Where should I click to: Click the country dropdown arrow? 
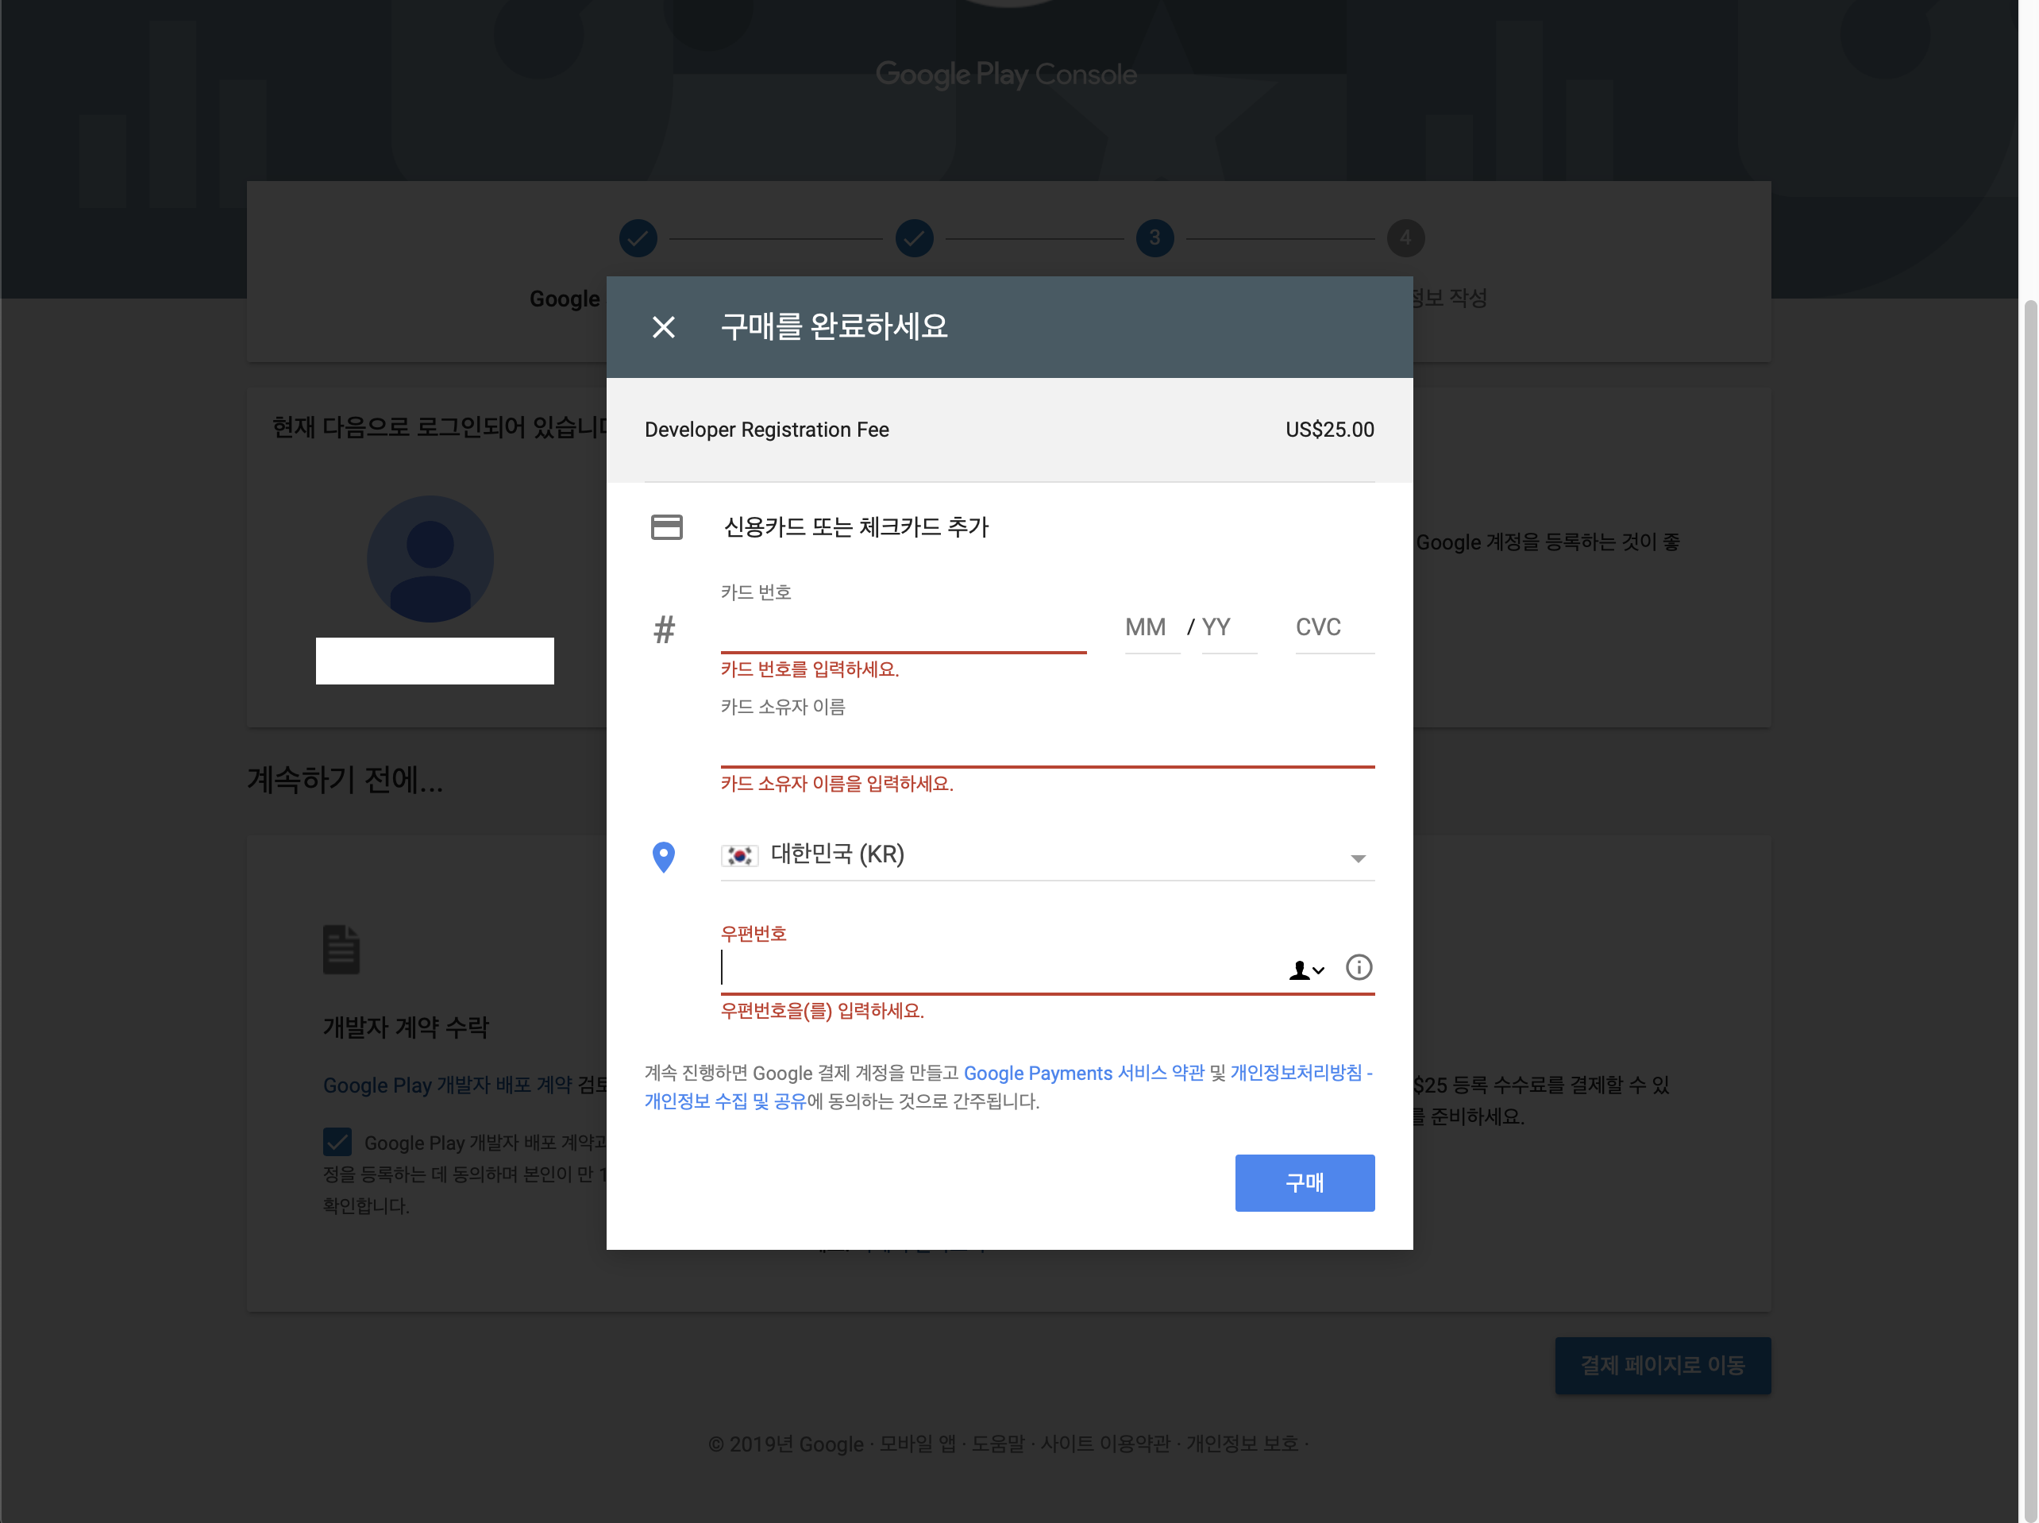click(x=1357, y=858)
